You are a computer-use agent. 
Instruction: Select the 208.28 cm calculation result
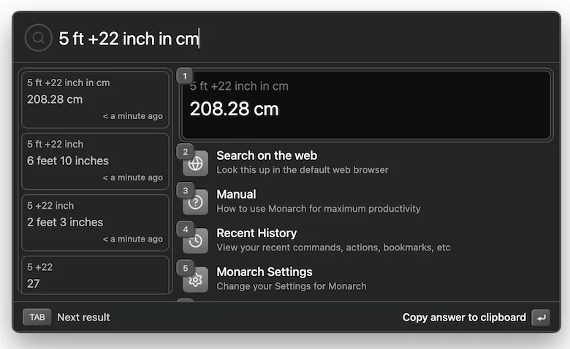coord(365,104)
